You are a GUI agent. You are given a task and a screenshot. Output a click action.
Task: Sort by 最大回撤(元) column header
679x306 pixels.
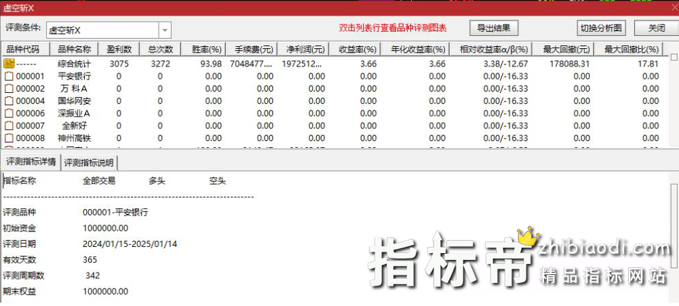(563, 50)
